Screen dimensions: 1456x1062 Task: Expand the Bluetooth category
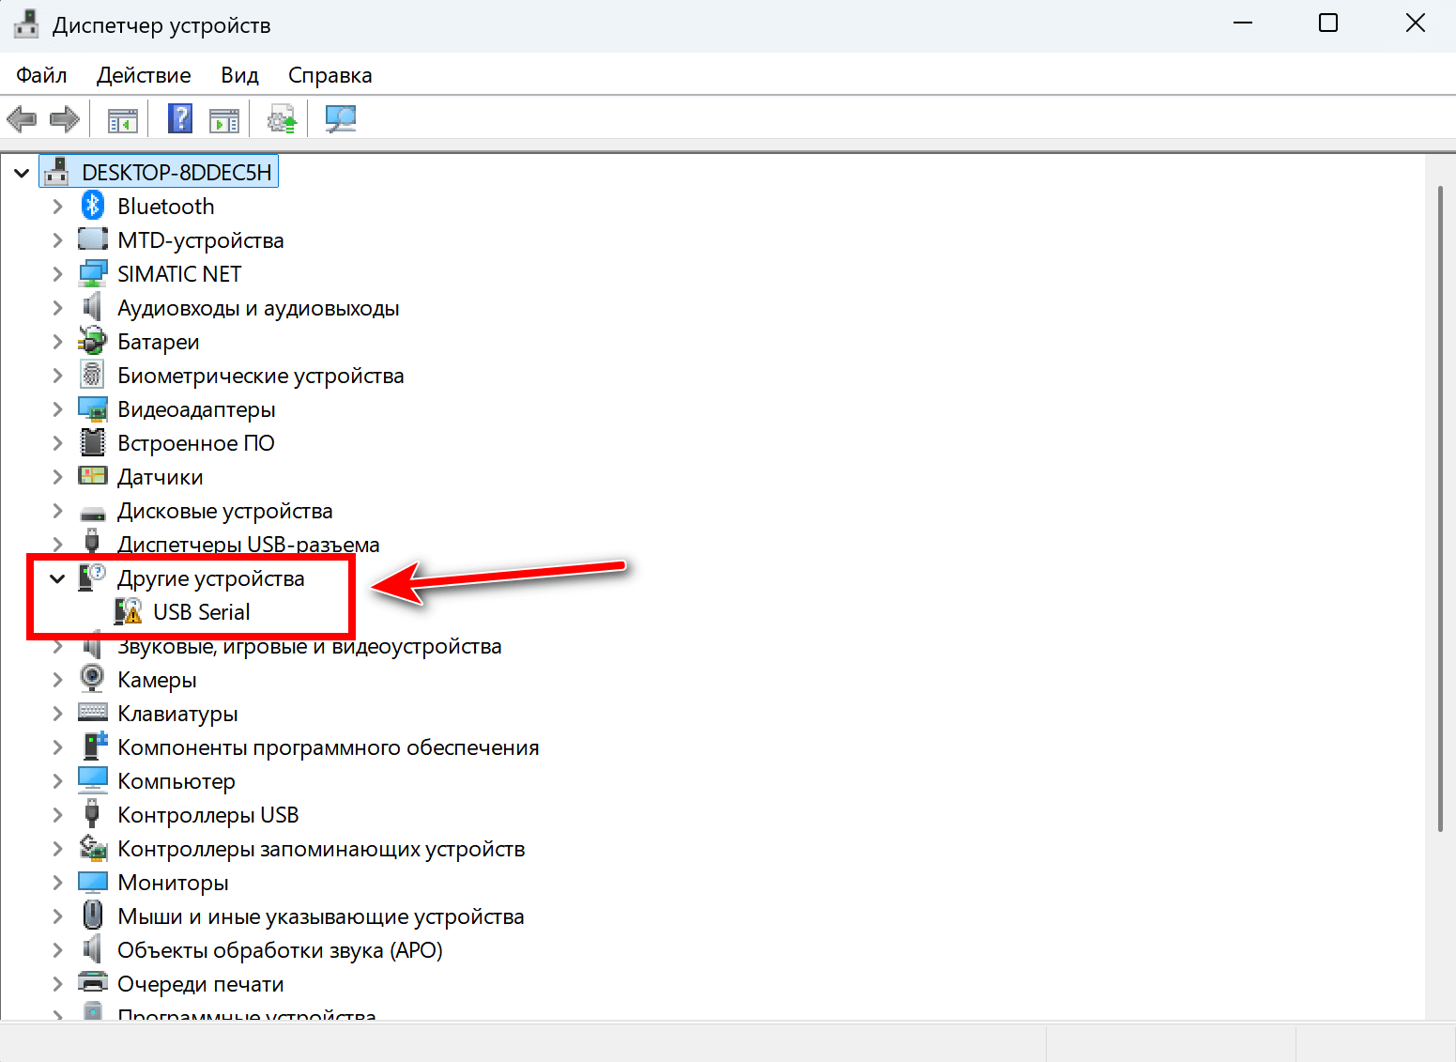click(57, 205)
